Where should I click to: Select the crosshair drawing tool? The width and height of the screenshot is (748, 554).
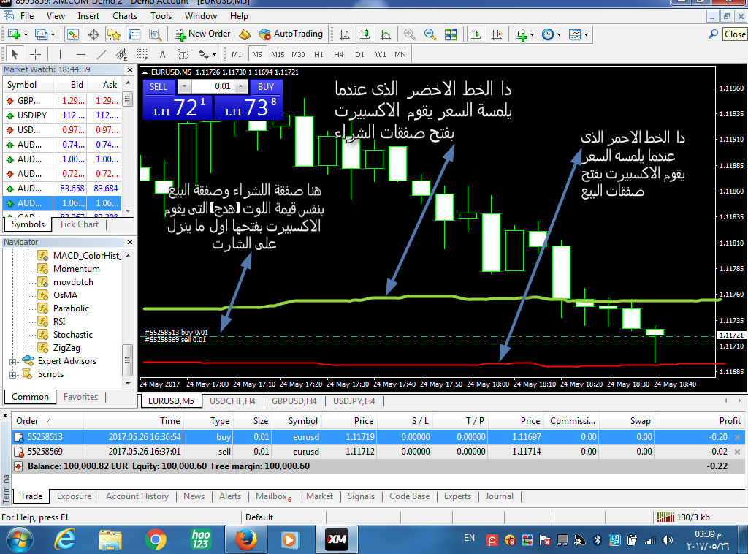pyautogui.click(x=35, y=54)
